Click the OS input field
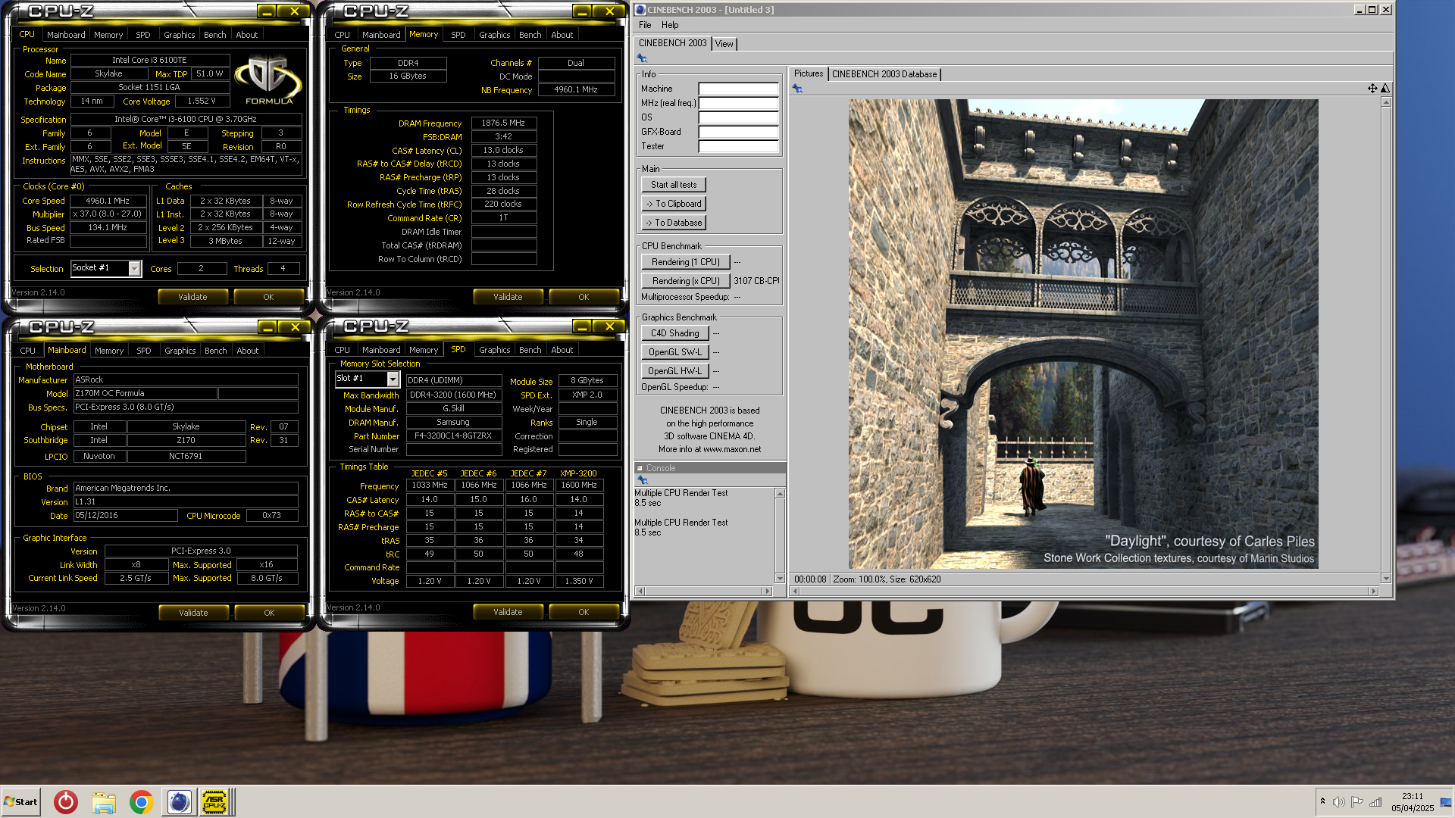The image size is (1455, 818). (x=738, y=117)
